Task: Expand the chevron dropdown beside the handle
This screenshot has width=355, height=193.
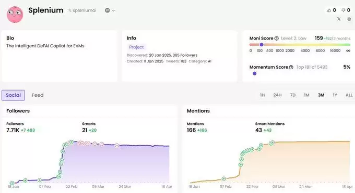Action: pyautogui.click(x=113, y=10)
